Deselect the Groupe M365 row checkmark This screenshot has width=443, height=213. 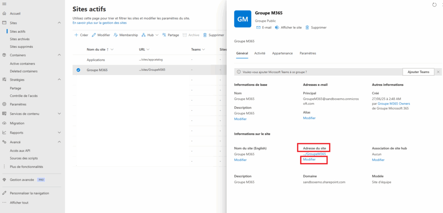click(x=78, y=70)
